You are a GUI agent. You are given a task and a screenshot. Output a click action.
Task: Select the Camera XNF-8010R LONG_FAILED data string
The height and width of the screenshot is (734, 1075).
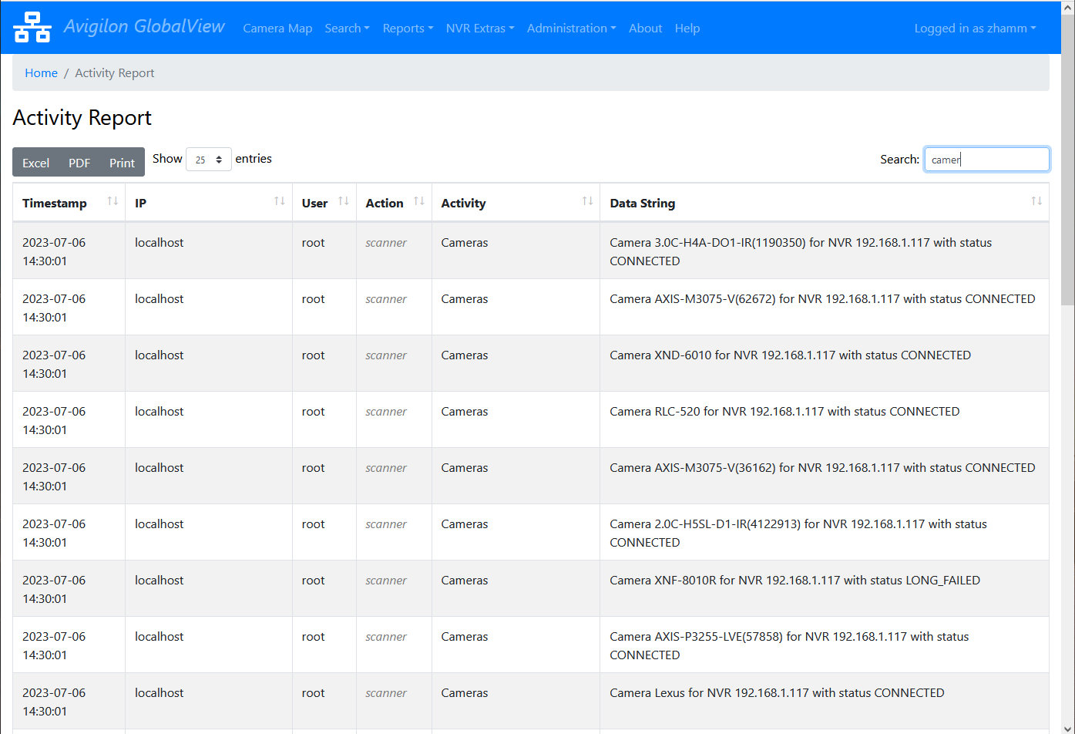(x=794, y=580)
